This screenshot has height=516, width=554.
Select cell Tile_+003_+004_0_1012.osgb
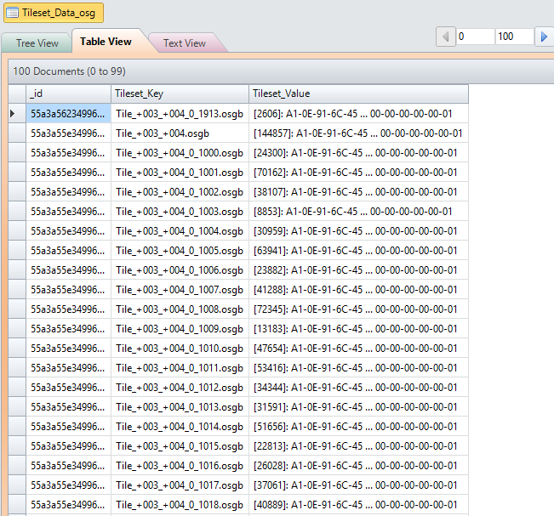(180, 388)
